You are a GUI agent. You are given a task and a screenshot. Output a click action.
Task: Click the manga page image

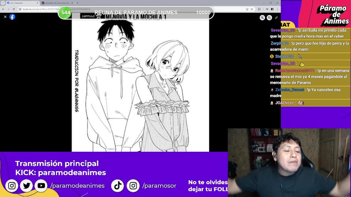pos(140,82)
